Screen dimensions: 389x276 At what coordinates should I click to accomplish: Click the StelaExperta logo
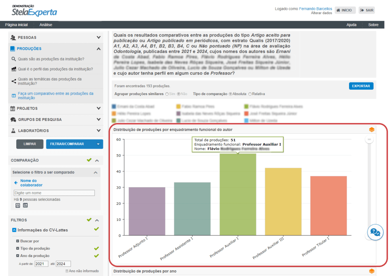[x=34, y=11]
